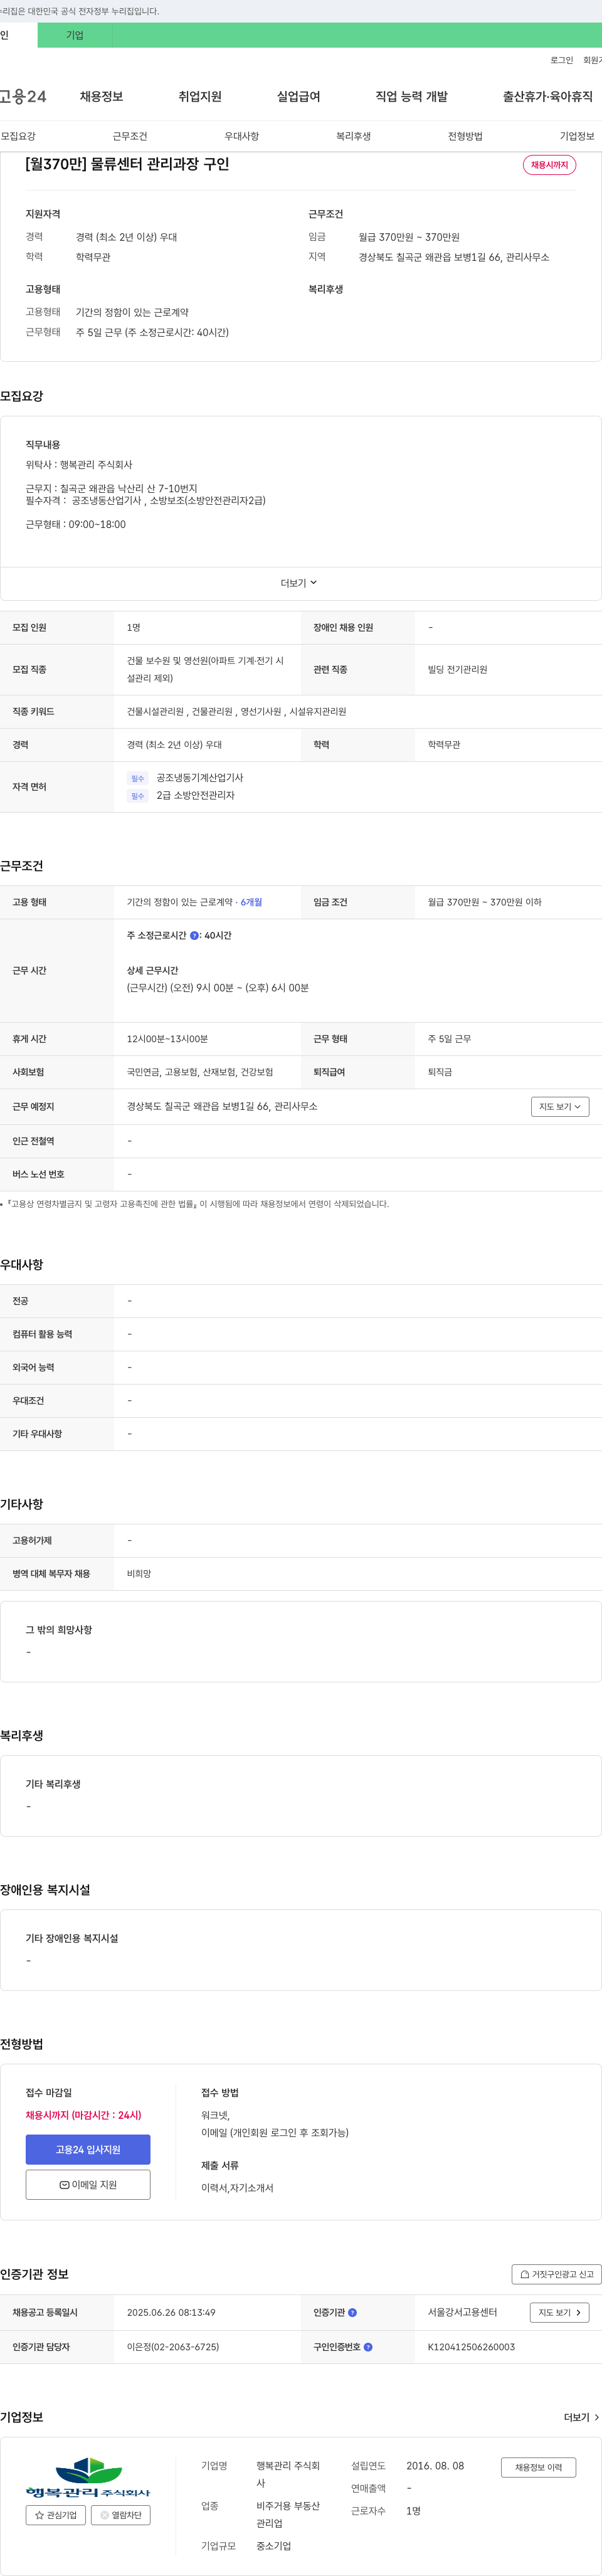
Task: Jump to 모집요강 section tab
Action: [x=18, y=136]
